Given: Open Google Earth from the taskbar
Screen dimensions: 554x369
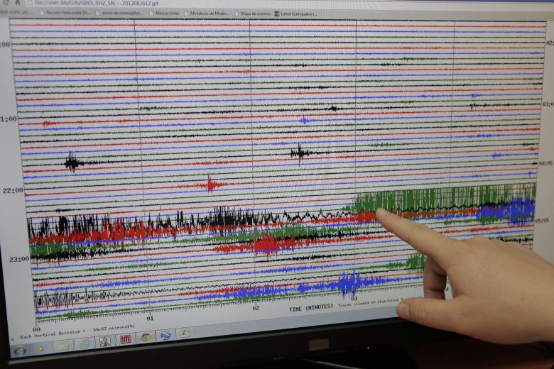Looking at the screenshot, I should pos(165,335).
